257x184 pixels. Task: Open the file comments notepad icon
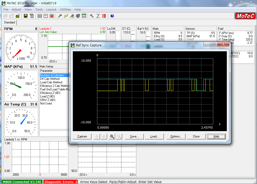click(x=32, y=16)
